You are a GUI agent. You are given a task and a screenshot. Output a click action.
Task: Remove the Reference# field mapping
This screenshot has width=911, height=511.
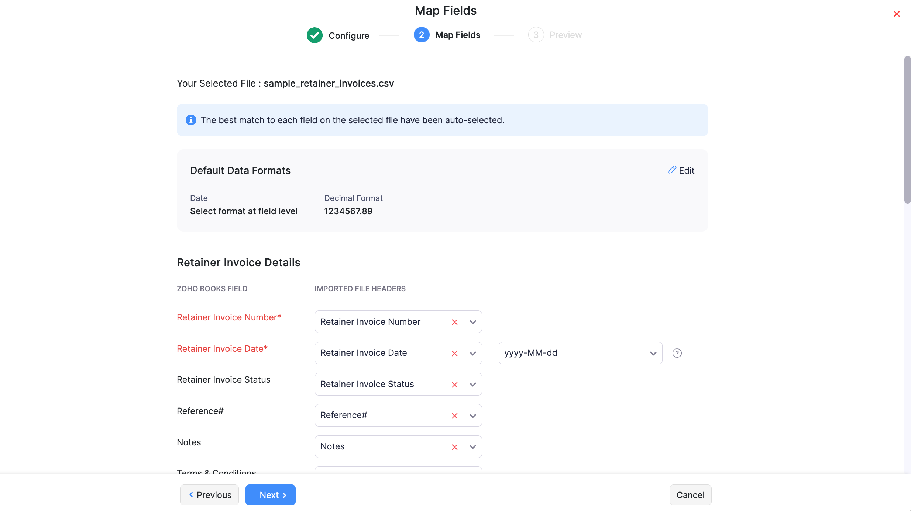pyautogui.click(x=454, y=415)
